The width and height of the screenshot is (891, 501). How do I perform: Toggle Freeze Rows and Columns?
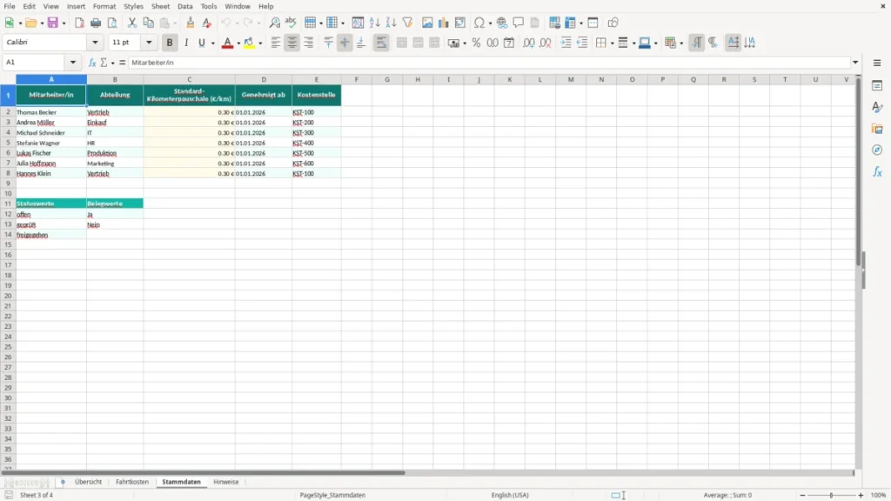tap(570, 23)
